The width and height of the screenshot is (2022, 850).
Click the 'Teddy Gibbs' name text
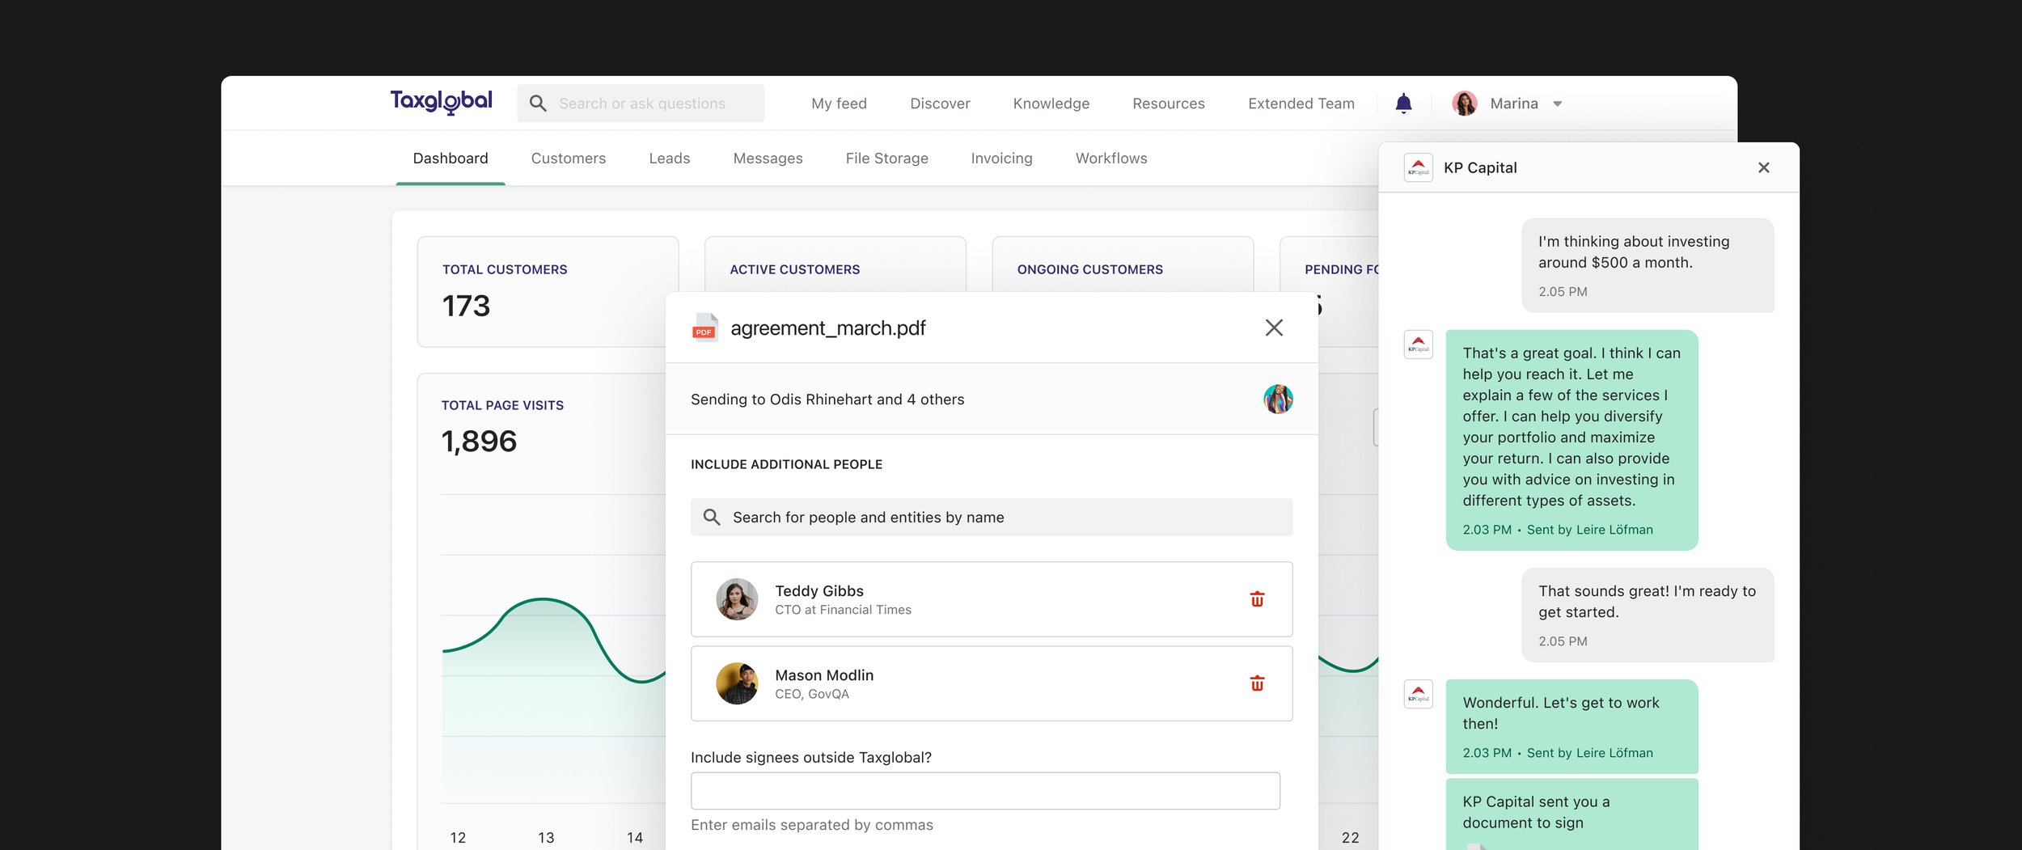point(819,591)
